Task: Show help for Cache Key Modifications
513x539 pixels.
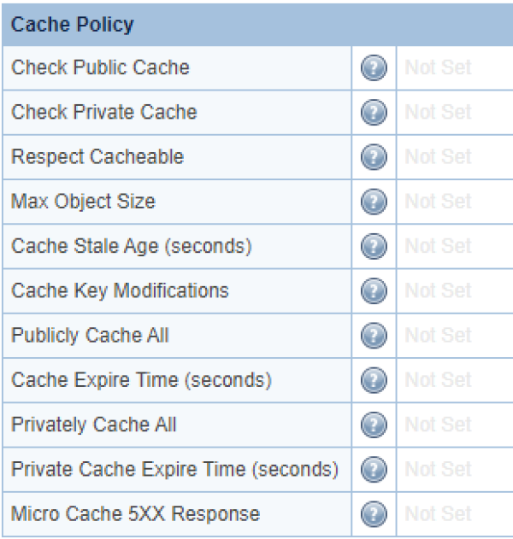Action: click(x=374, y=290)
